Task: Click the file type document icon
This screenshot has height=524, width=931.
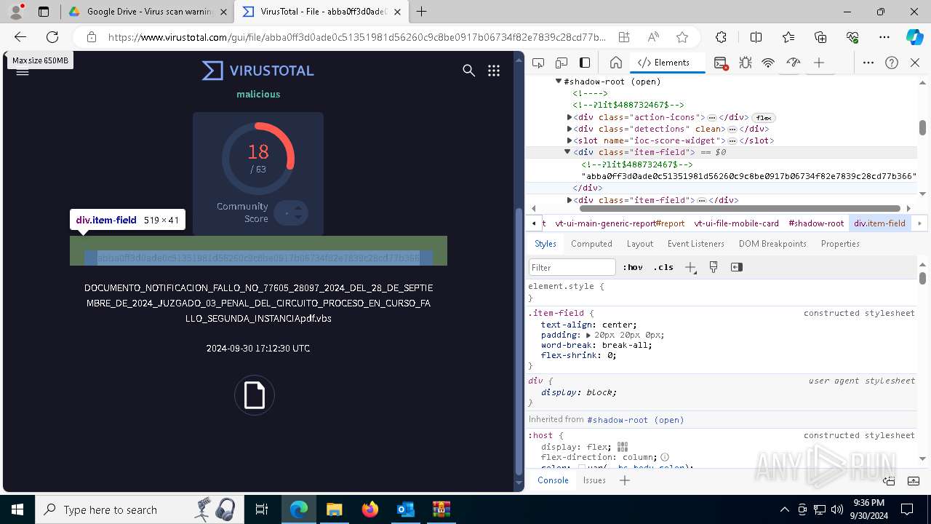Action: pyautogui.click(x=255, y=395)
